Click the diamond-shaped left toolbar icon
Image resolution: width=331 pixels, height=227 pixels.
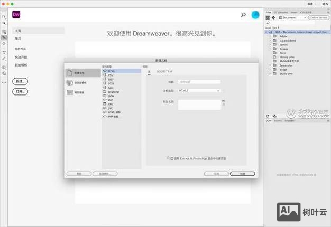coord(4,44)
